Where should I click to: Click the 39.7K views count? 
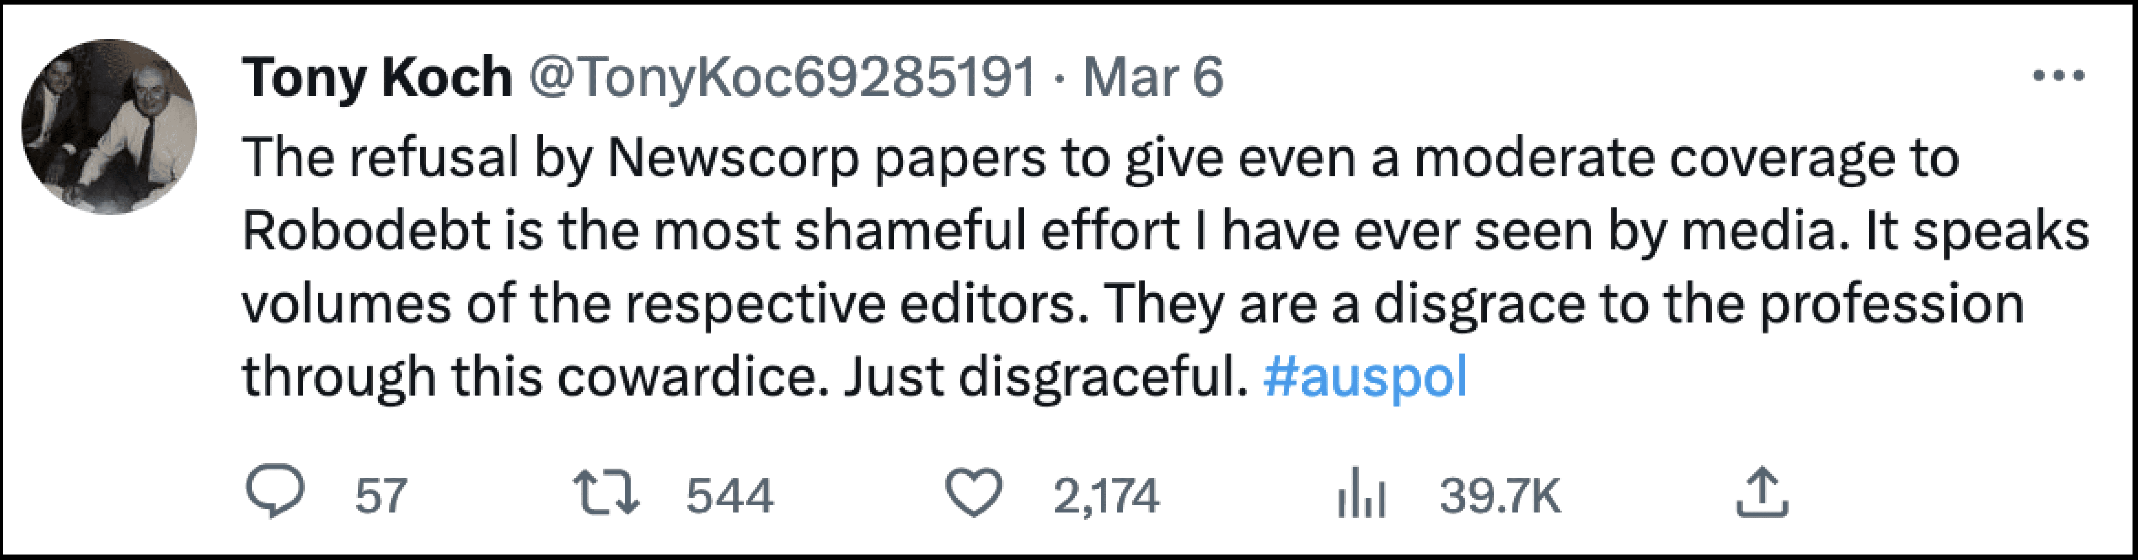pos(1500,496)
